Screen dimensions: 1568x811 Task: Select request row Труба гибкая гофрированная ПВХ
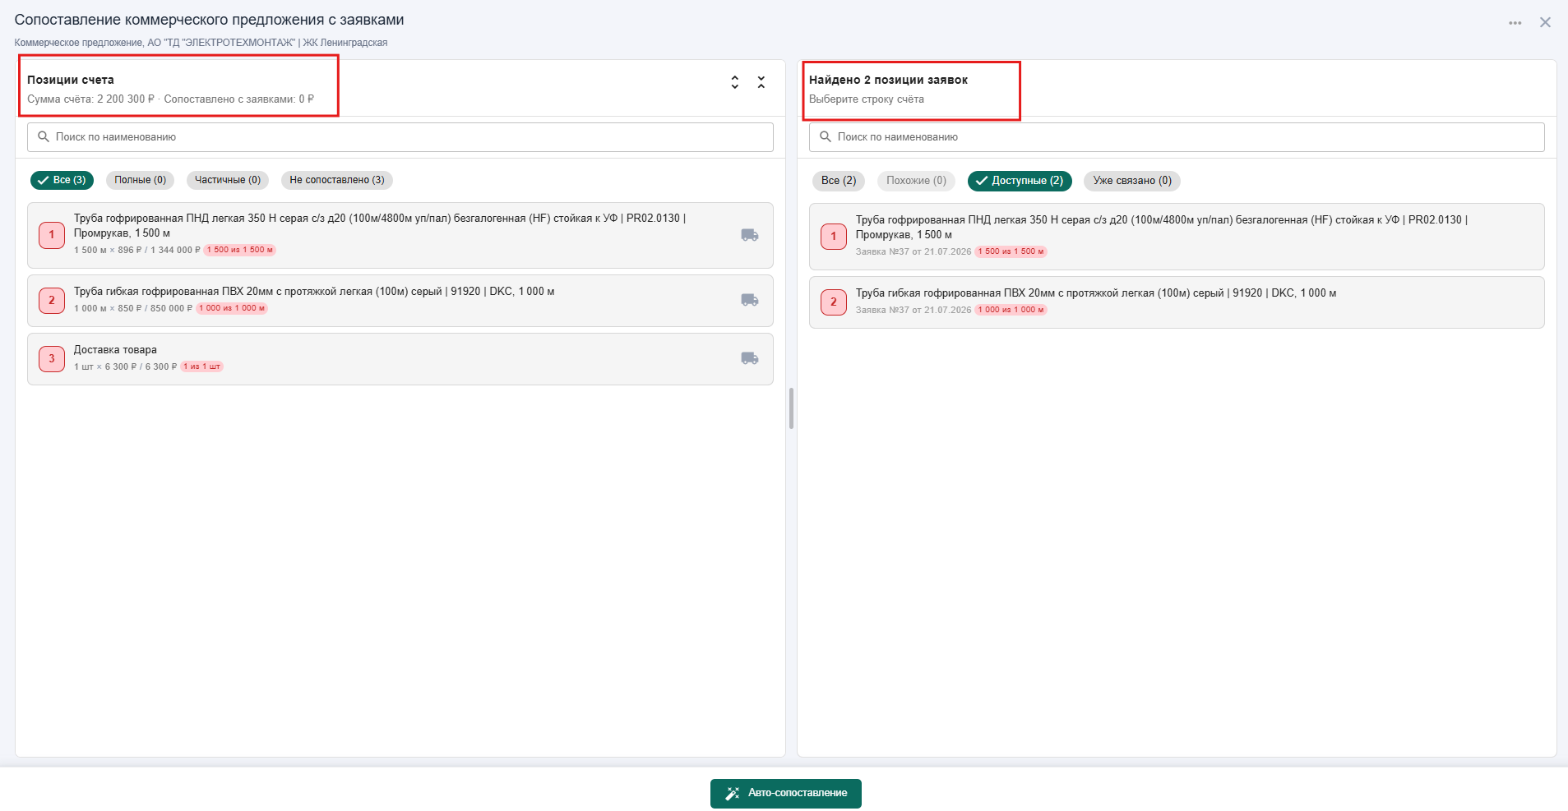tap(1177, 302)
